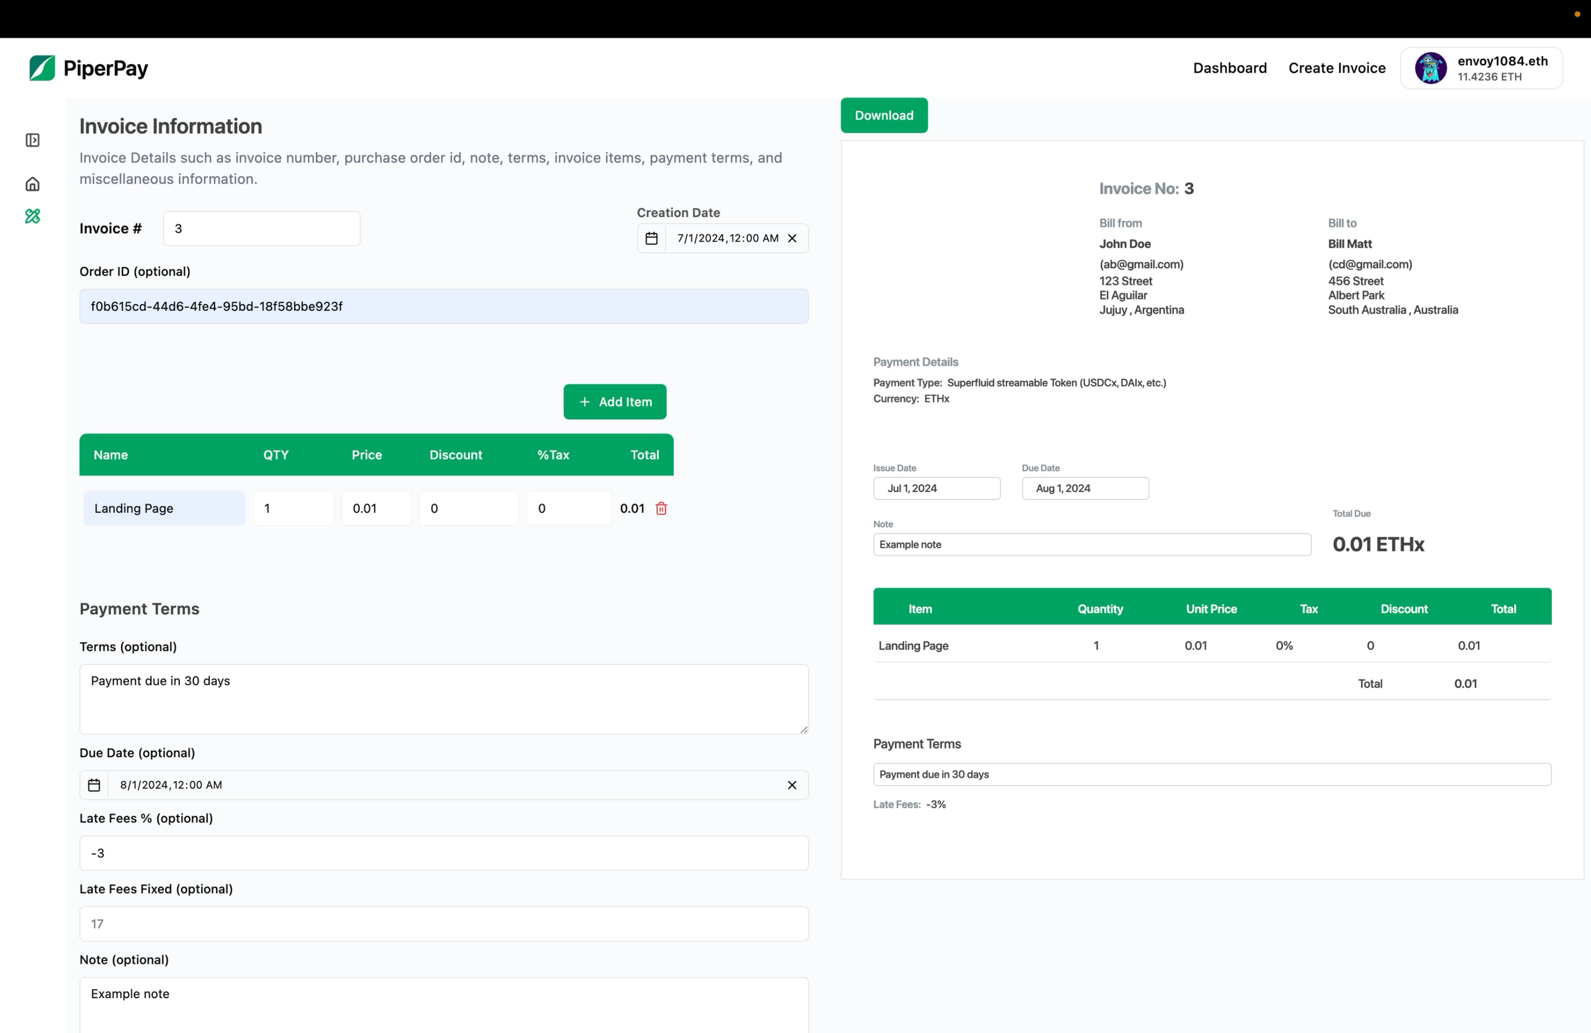This screenshot has height=1033, width=1591.
Task: Click the Late Fees % input field
Action: 443,853
